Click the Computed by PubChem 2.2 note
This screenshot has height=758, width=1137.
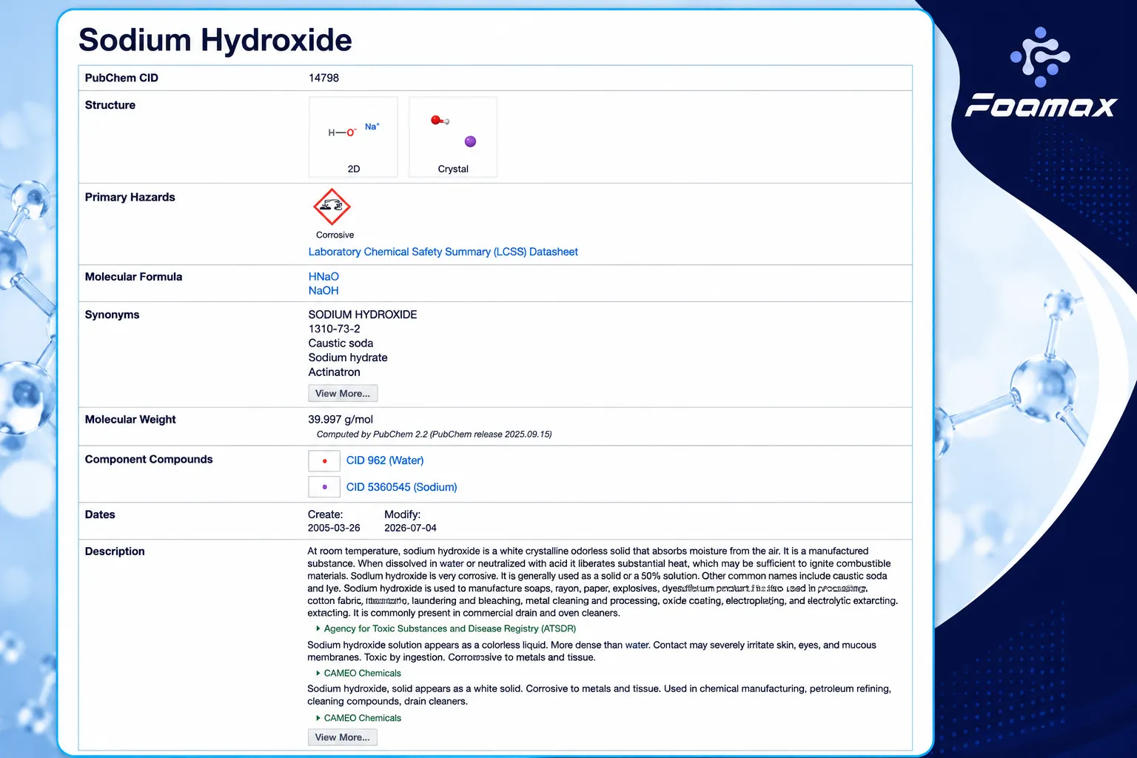(x=434, y=435)
